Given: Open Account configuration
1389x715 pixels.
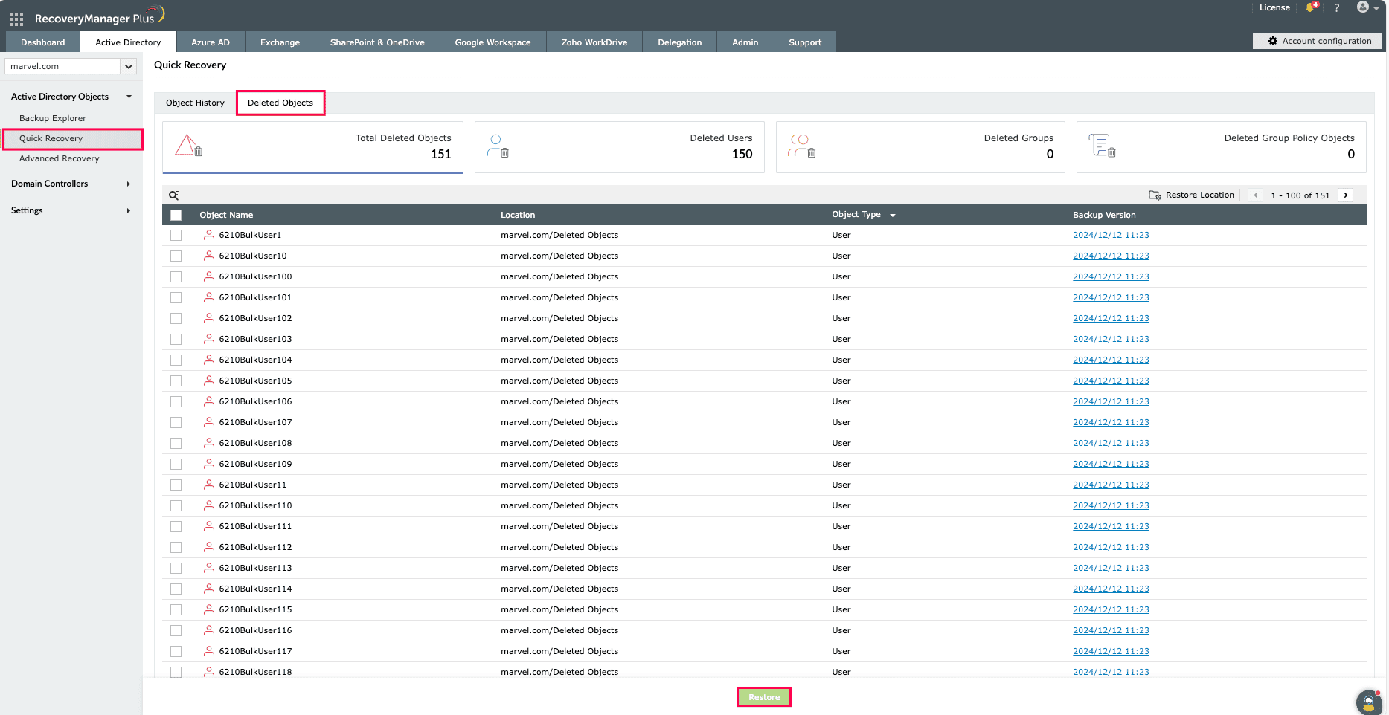Looking at the screenshot, I should pyautogui.click(x=1318, y=41).
